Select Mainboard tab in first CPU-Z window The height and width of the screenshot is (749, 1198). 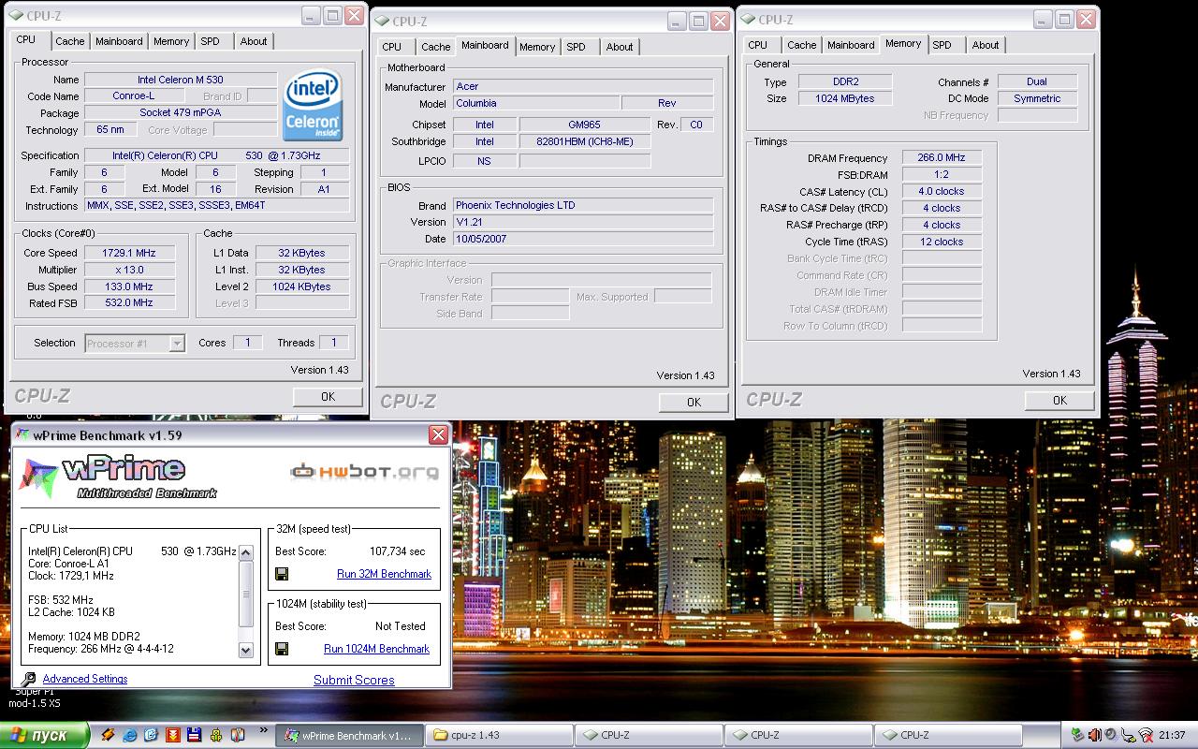(119, 41)
